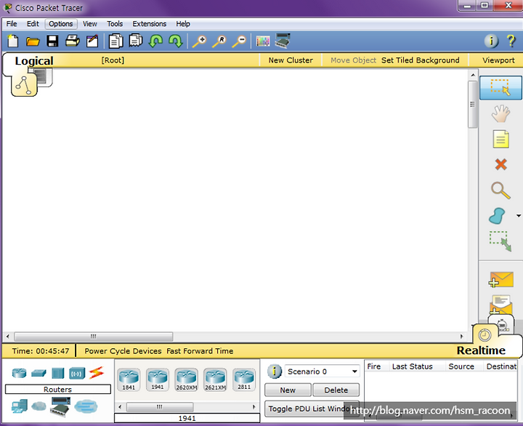Reset zoom with R magnifier icon
523x426 pixels.
(x=219, y=41)
